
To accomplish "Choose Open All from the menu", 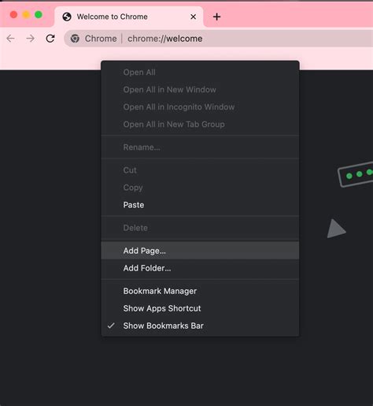I will click(200, 73).
